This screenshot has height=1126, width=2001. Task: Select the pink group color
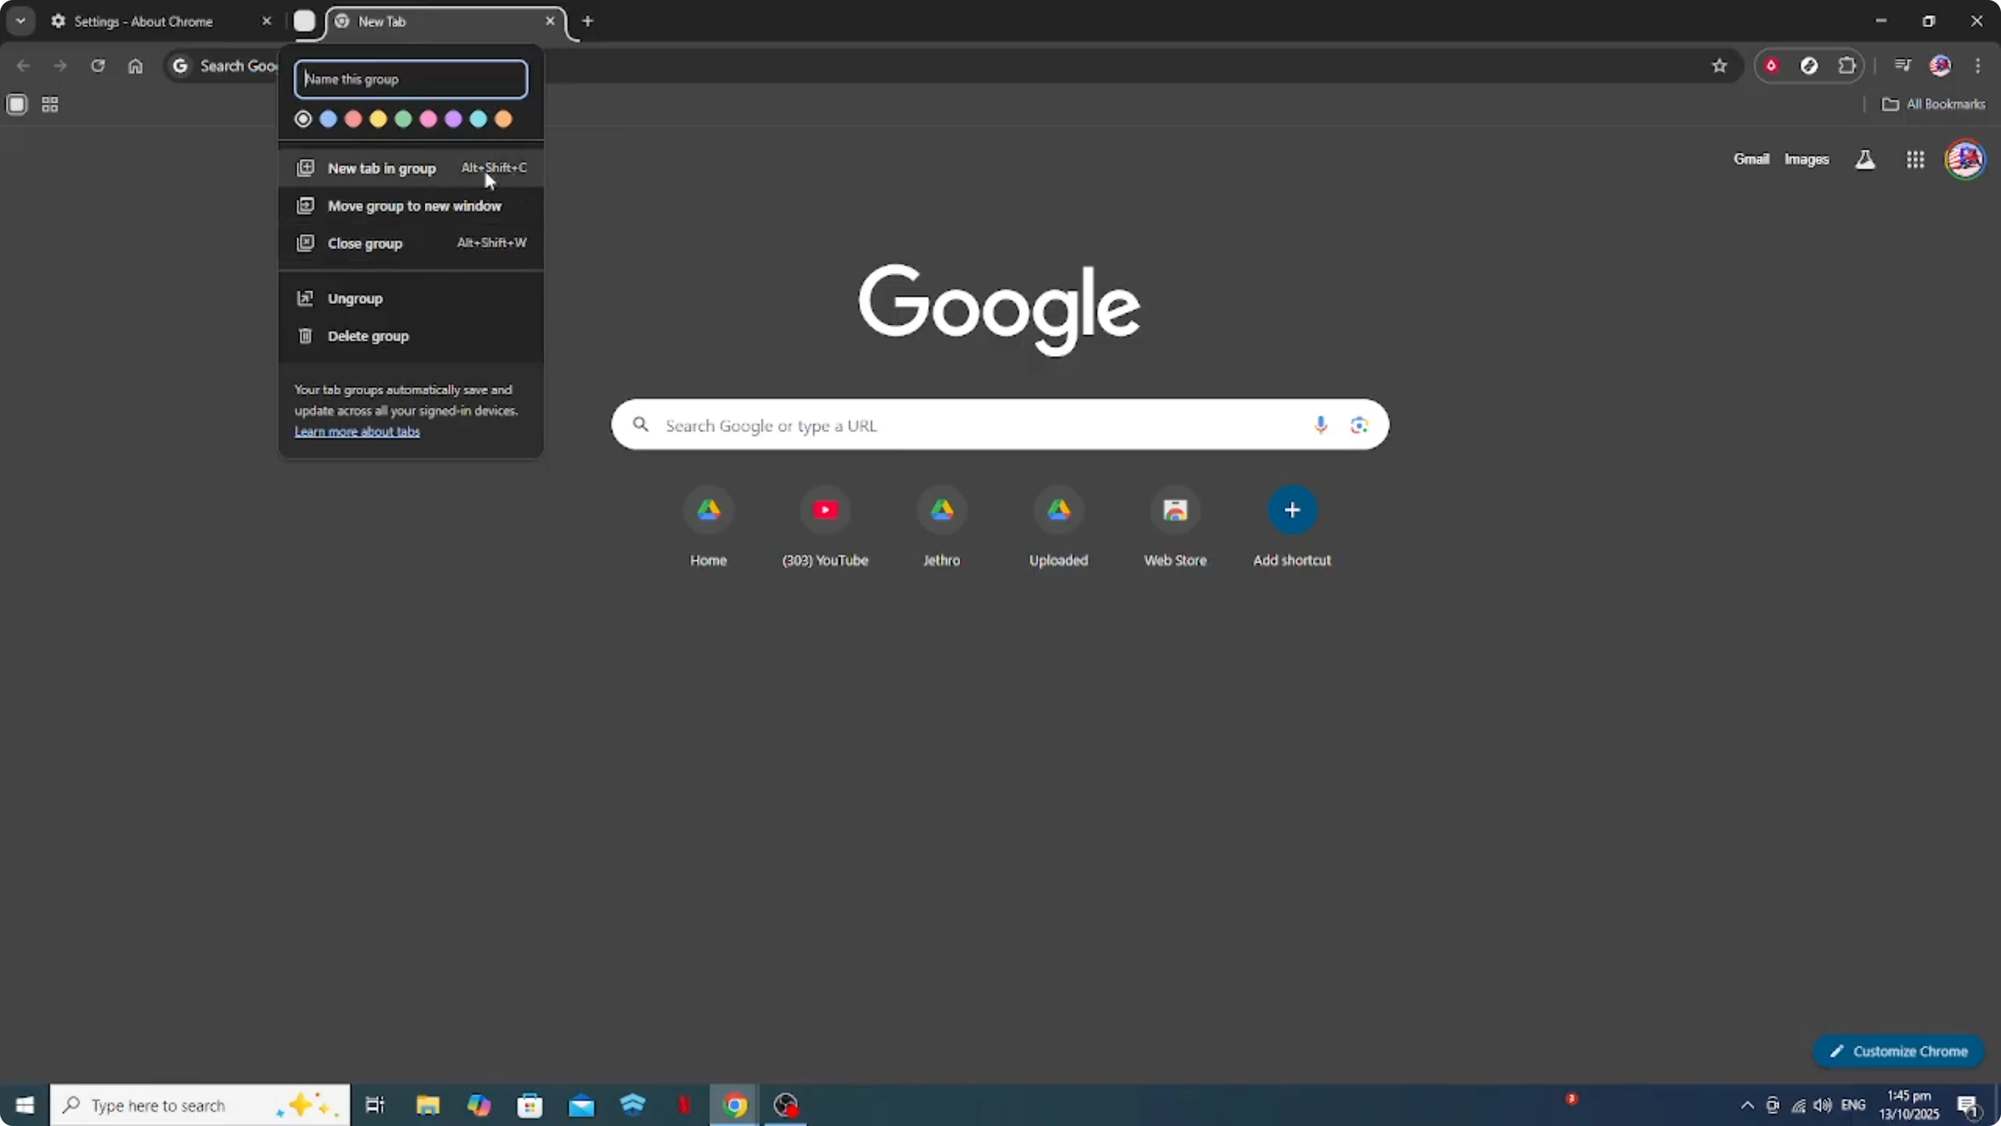428,119
